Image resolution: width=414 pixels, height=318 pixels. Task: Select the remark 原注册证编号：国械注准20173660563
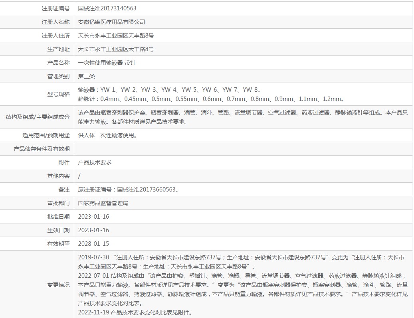pyautogui.click(x=128, y=190)
